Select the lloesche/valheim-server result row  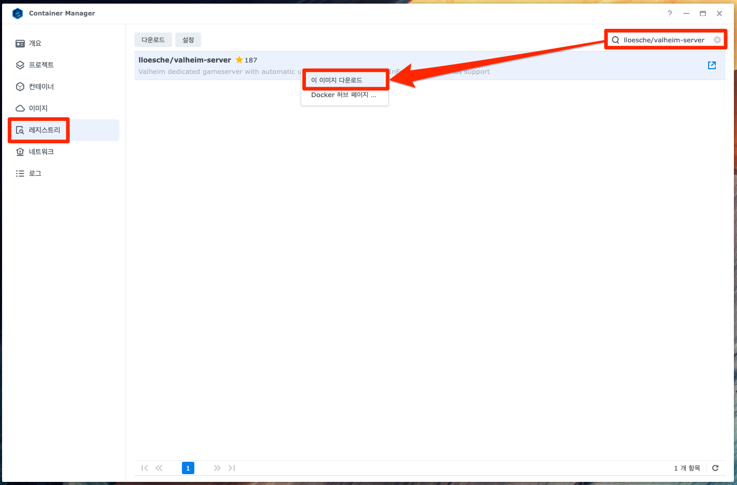click(430, 66)
